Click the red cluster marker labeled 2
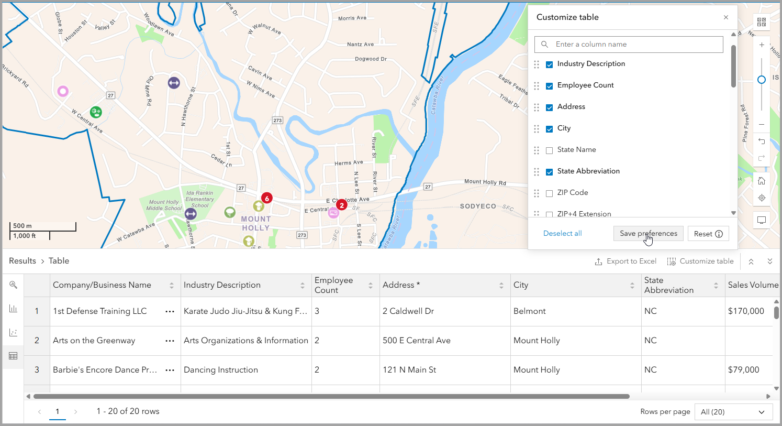Viewport: 782px width, 426px height. point(342,205)
